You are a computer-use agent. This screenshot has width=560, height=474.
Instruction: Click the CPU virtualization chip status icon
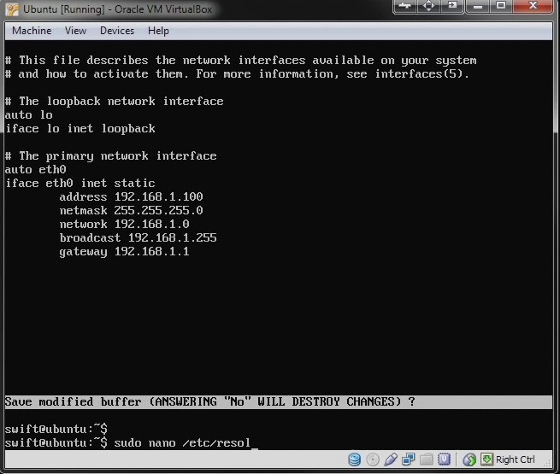click(x=444, y=459)
